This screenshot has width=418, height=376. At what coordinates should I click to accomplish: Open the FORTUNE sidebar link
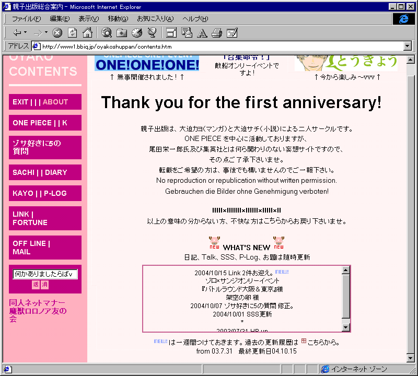30,222
